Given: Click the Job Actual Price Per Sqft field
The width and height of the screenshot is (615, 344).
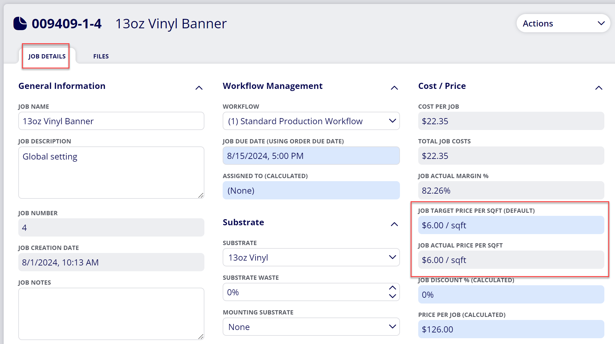Looking at the screenshot, I should coord(511,260).
